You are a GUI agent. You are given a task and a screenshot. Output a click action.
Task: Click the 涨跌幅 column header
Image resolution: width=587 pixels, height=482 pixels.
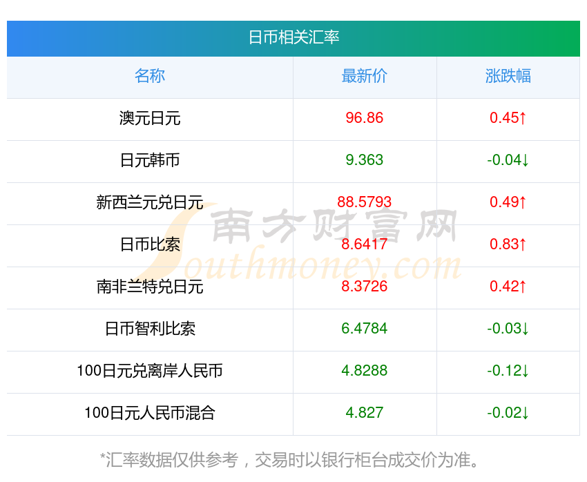[508, 76]
